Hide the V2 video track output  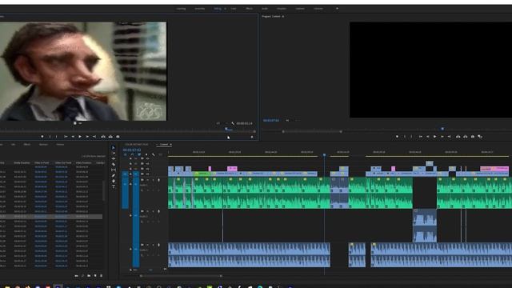(x=147, y=169)
